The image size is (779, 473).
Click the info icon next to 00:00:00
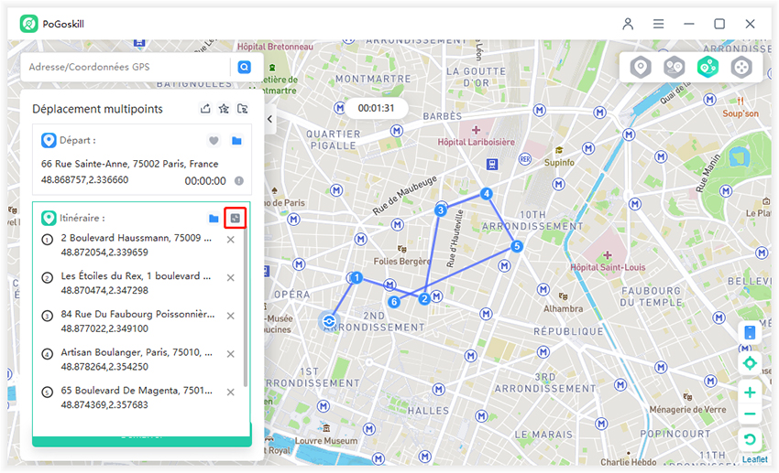point(239,181)
